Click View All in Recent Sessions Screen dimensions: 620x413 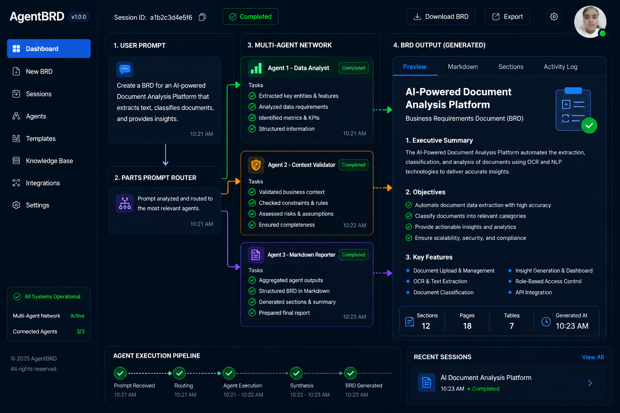pos(593,357)
